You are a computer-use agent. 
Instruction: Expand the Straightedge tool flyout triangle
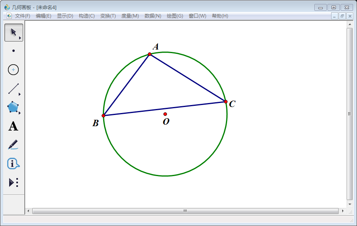(20, 94)
